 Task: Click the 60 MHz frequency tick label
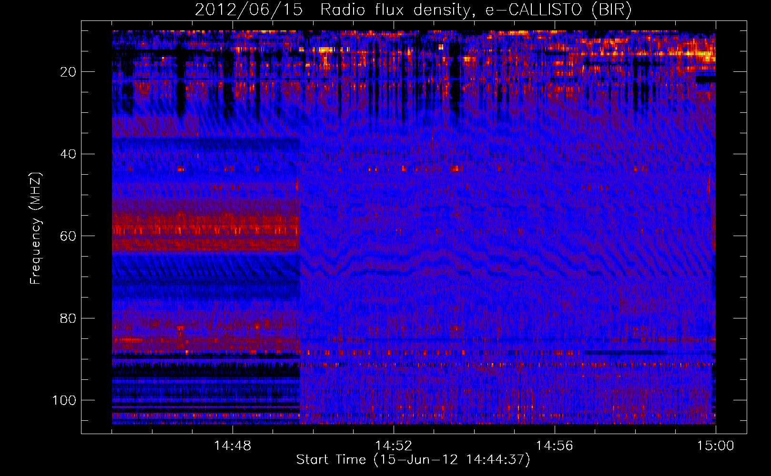68,237
